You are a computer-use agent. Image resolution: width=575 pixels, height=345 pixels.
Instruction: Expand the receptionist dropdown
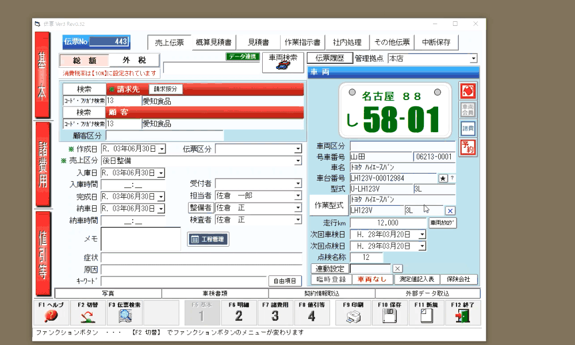298,183
